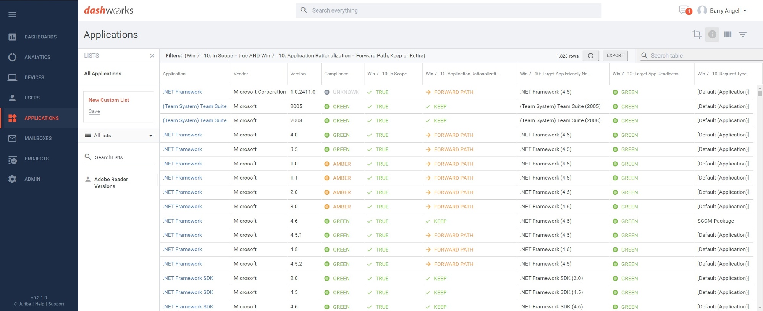
Task: Sort by Target App Readiness header
Action: [645, 74]
